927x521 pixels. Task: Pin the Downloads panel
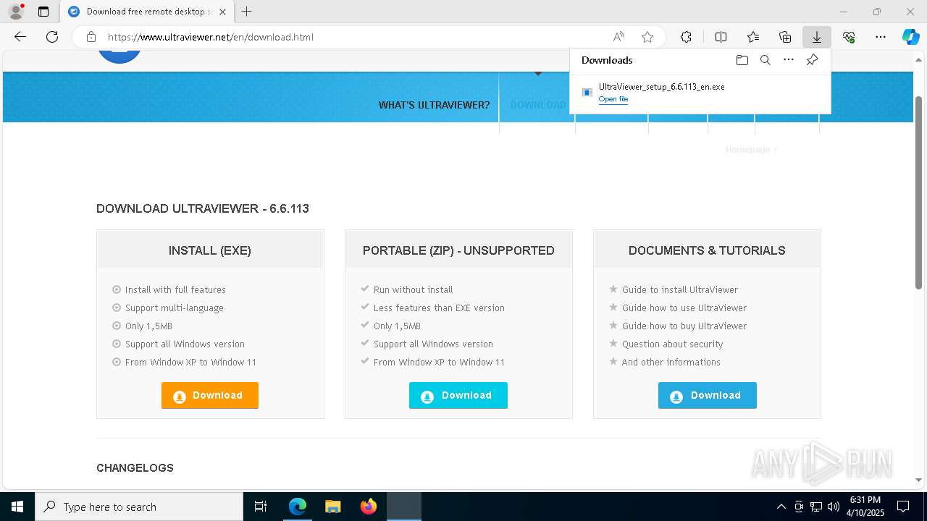tap(812, 60)
